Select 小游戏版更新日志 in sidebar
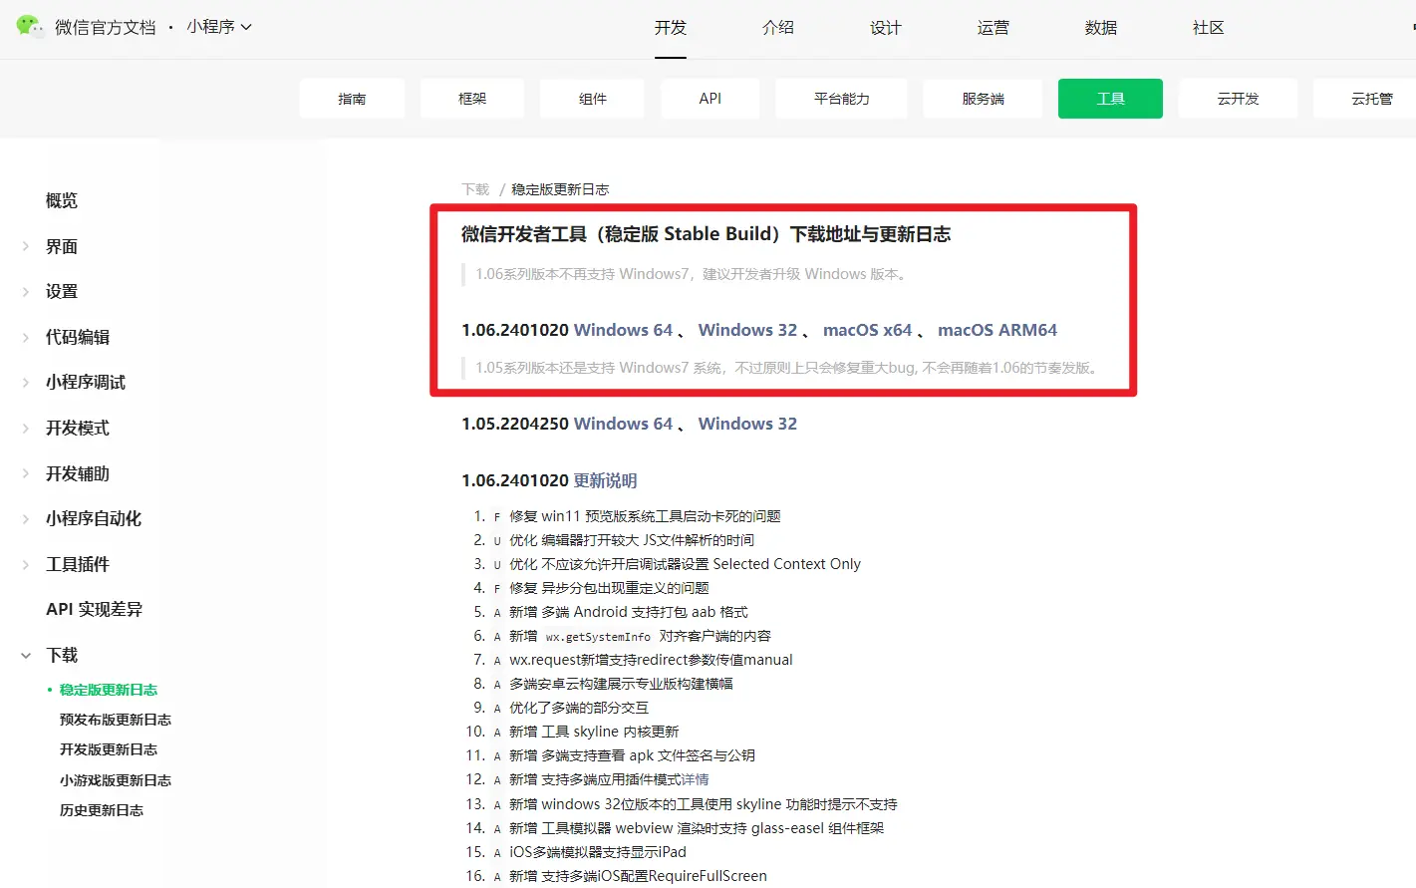 pos(116,780)
